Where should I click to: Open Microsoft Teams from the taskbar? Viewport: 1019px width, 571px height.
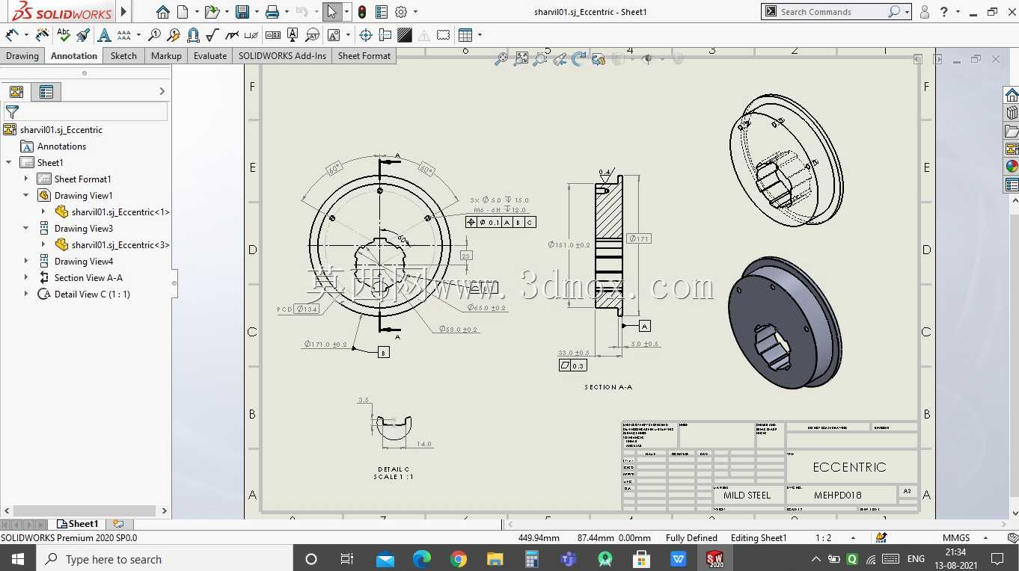pyautogui.click(x=569, y=559)
